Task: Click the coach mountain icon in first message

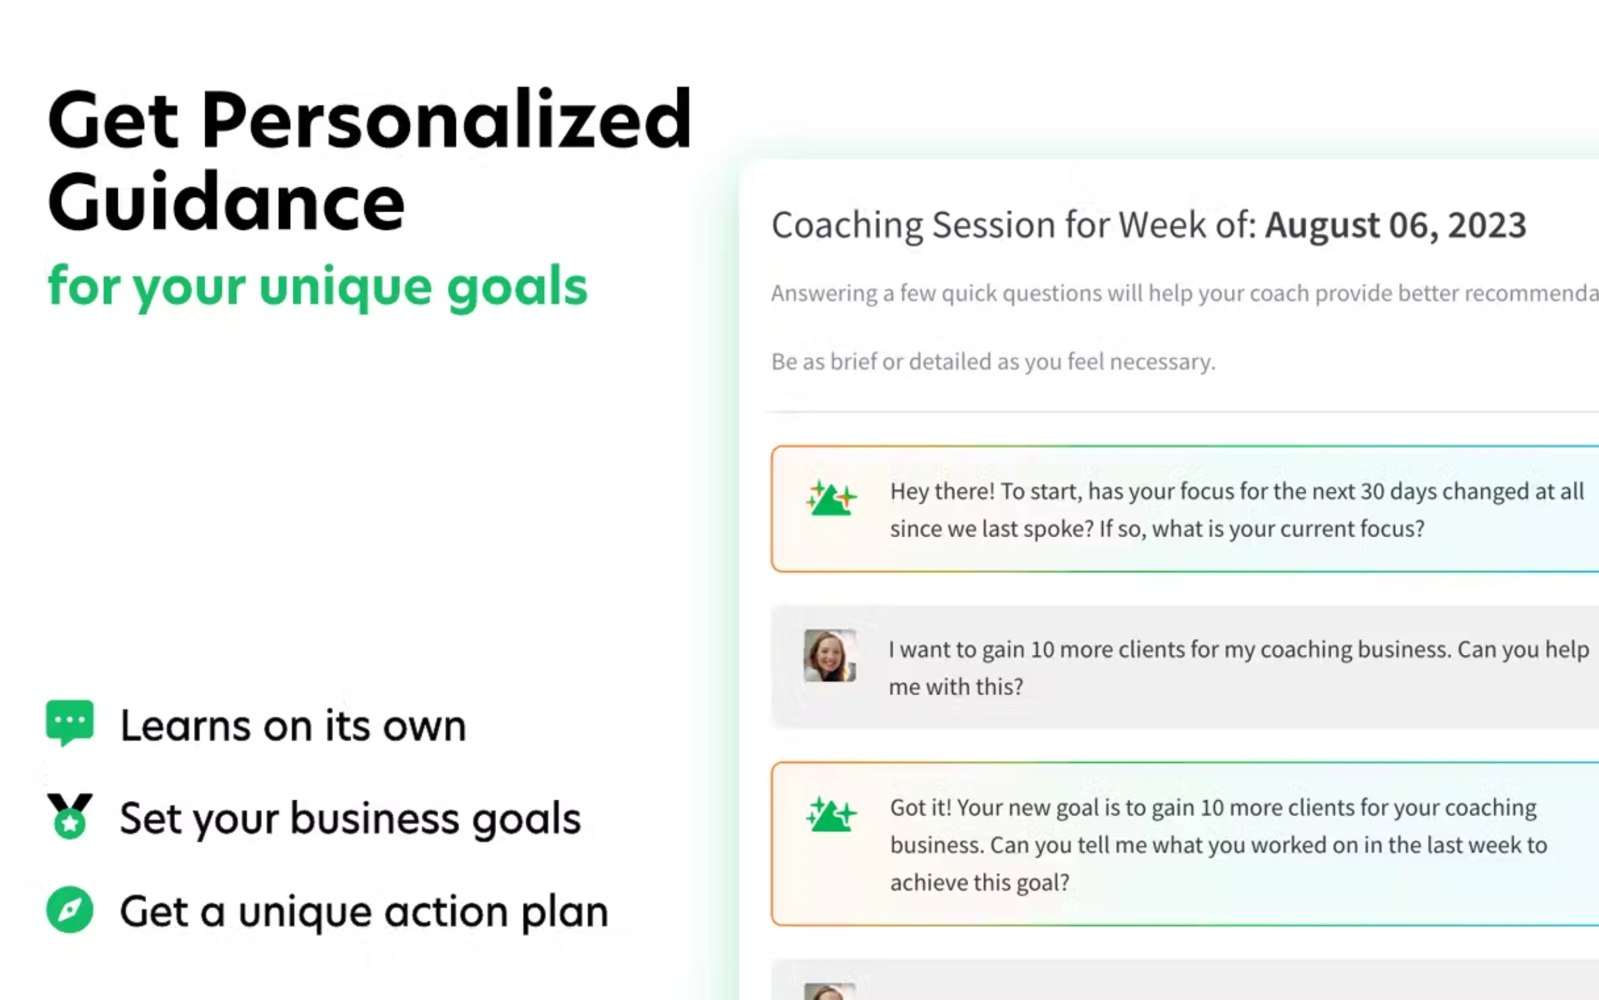Action: 830,498
